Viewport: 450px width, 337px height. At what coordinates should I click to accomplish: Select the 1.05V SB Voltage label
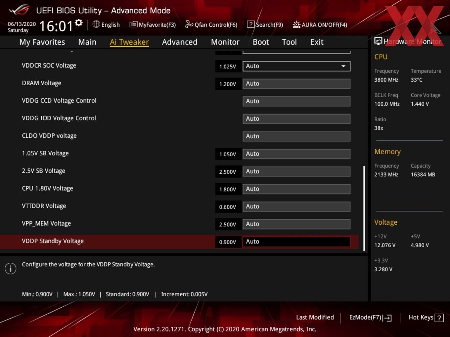45,153
